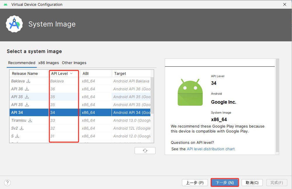Select the API 36 release name

(17, 89)
